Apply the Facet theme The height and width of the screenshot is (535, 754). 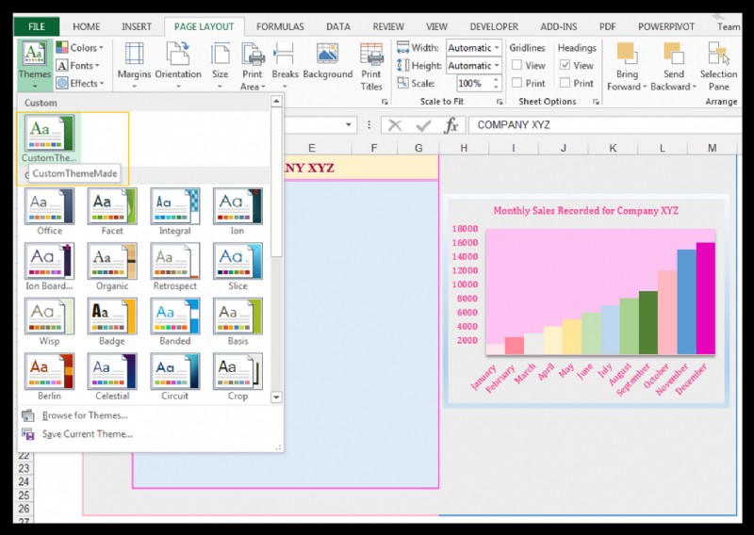(x=112, y=212)
